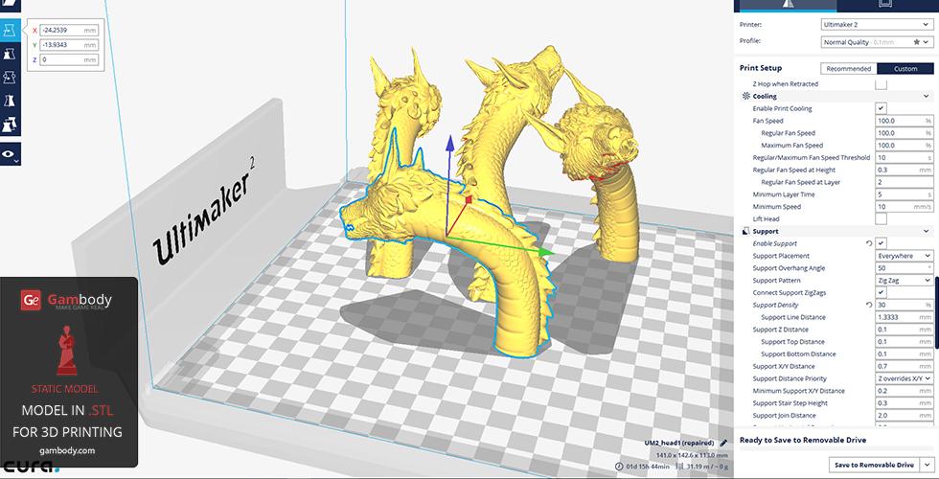
Task: Open the gambody.com link
Action: pos(67,451)
